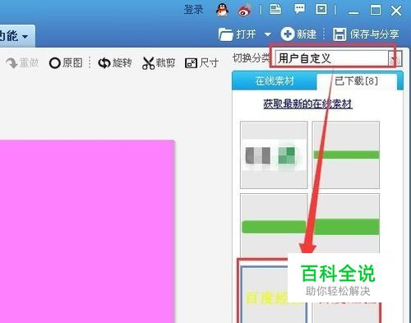
Task: Select the thin green bar thumbnail, top right
Action: [346, 155]
